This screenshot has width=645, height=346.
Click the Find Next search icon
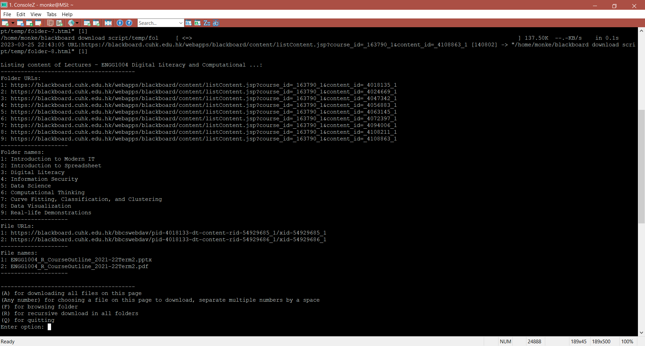(198, 23)
